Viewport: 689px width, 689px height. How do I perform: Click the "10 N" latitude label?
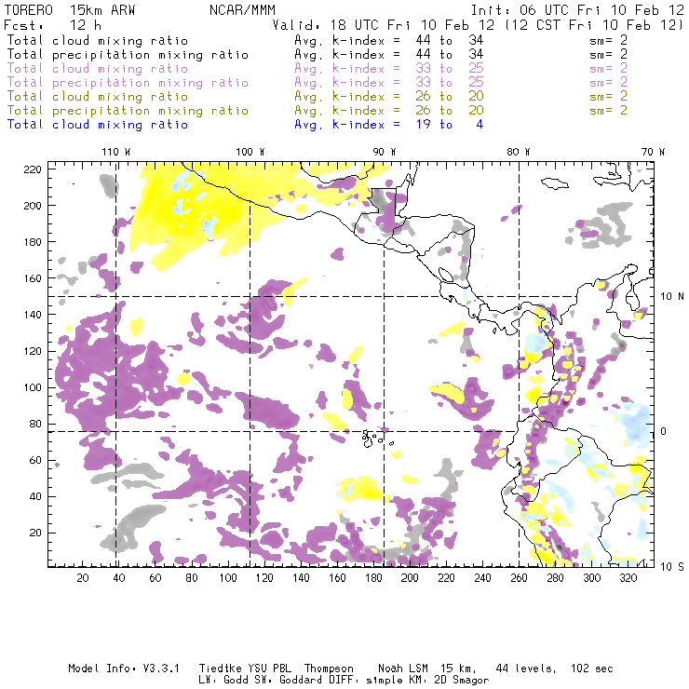point(672,297)
